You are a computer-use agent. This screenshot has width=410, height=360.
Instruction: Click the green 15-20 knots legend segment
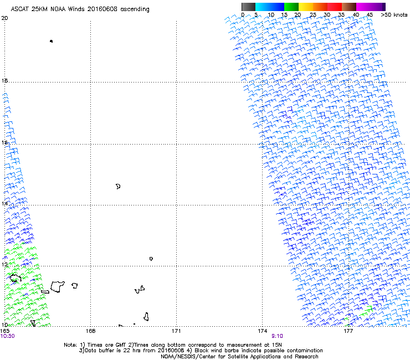pos(291,7)
